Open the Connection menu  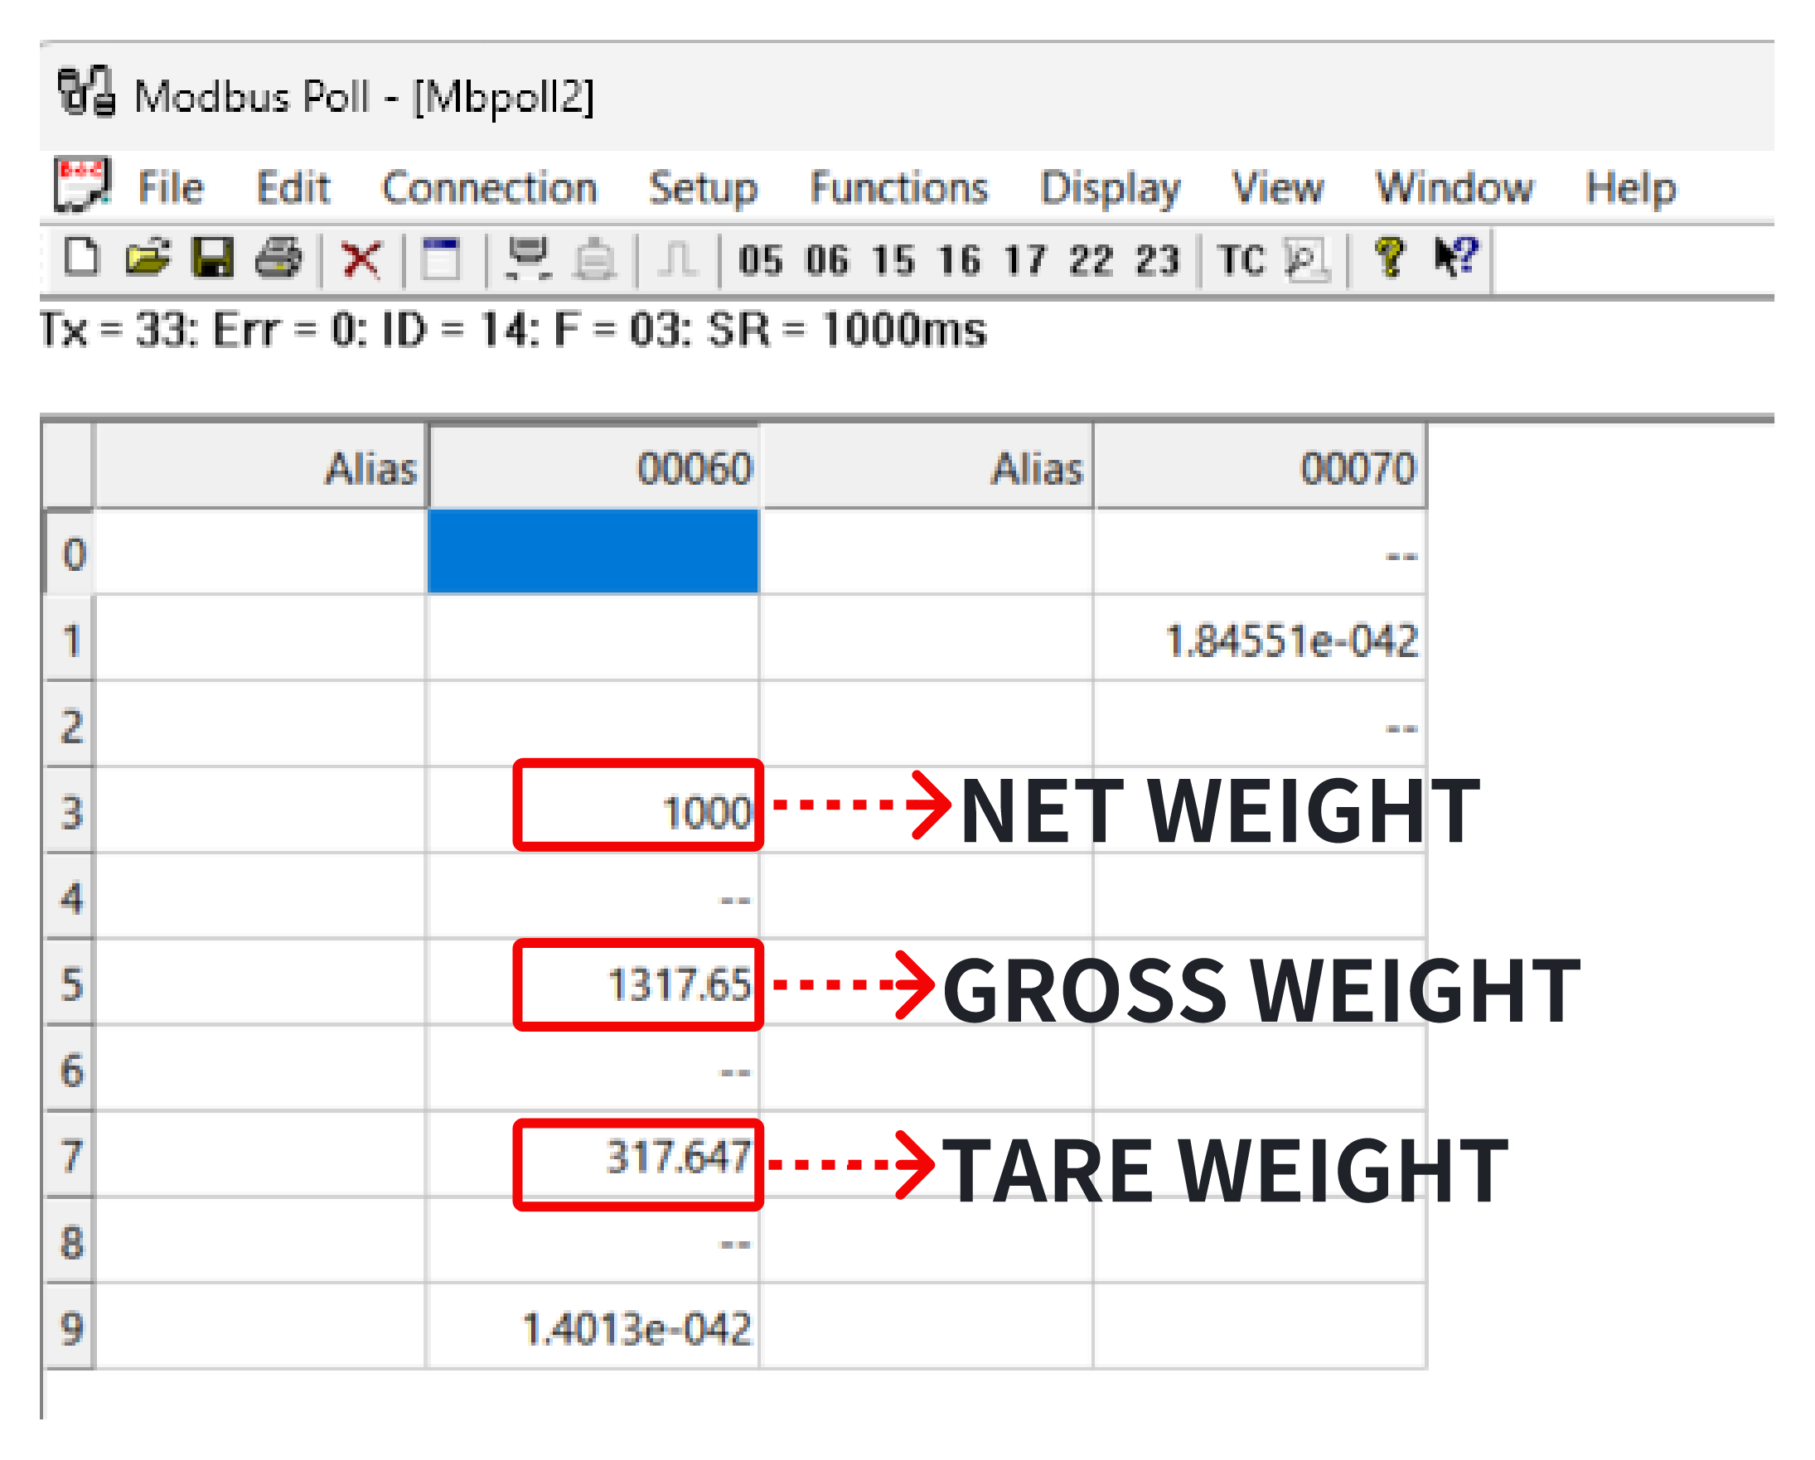click(489, 186)
